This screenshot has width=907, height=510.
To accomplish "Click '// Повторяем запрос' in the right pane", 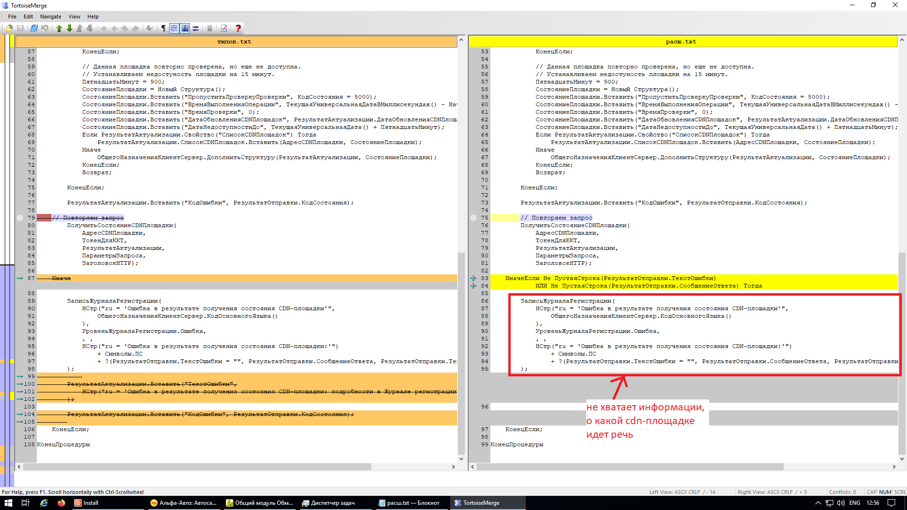I will pyautogui.click(x=556, y=218).
